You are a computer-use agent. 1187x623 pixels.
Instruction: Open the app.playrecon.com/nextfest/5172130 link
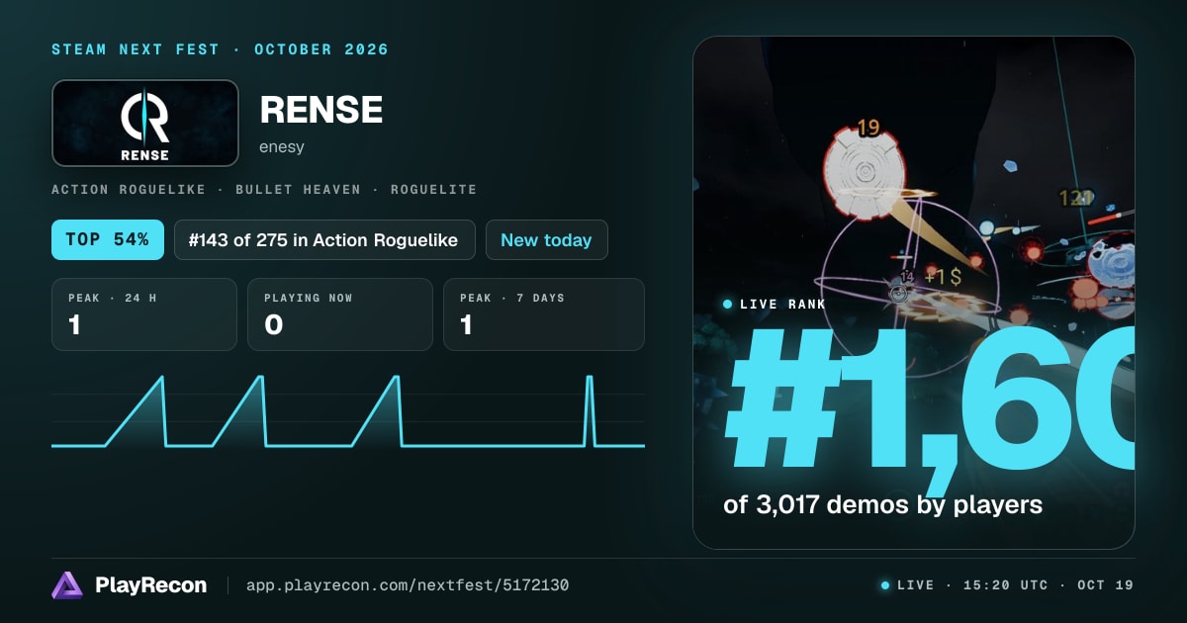408,585
